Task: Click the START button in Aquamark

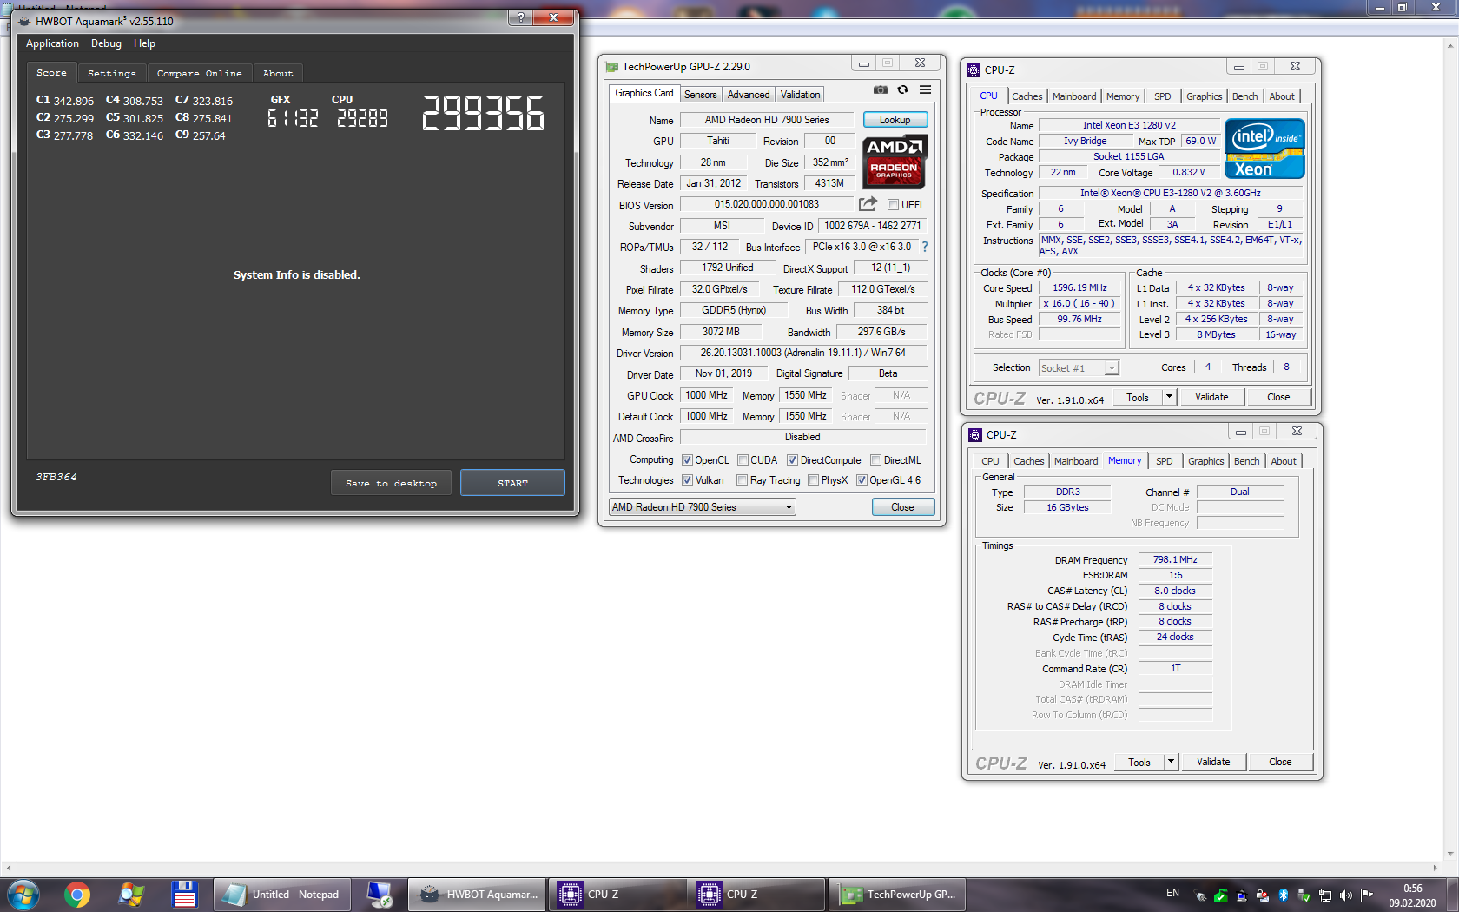Action: click(x=512, y=483)
